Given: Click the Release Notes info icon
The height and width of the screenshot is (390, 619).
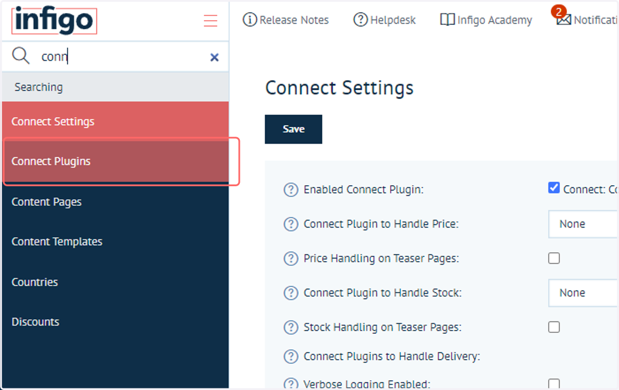Looking at the screenshot, I should 250,20.
